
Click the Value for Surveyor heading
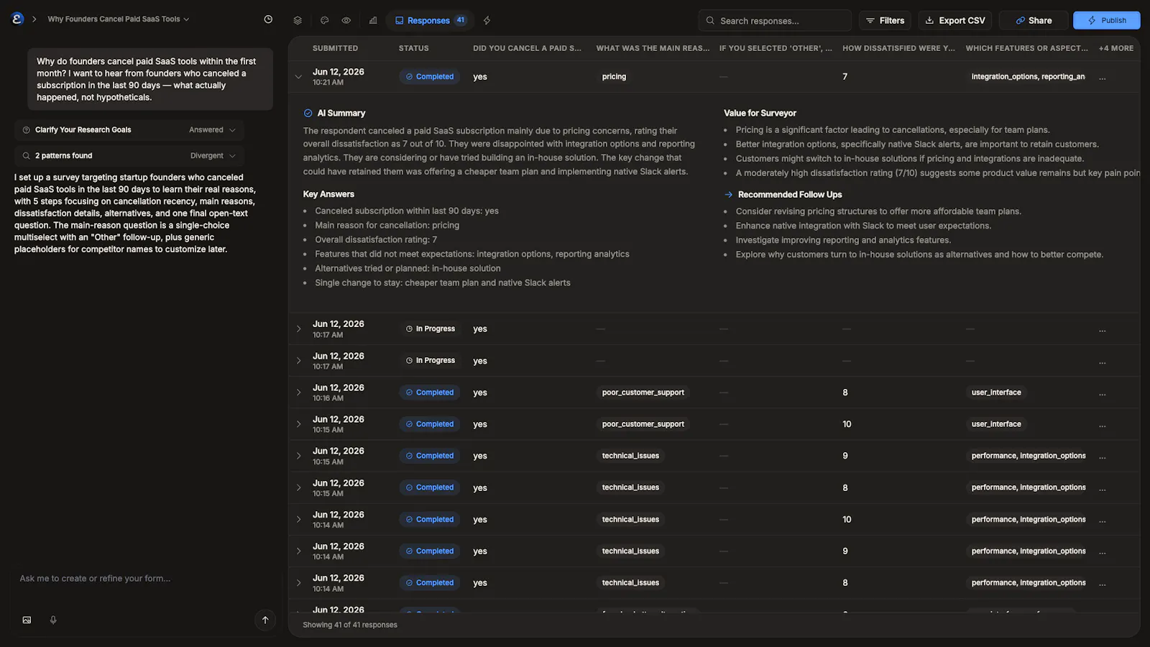pyautogui.click(x=760, y=114)
